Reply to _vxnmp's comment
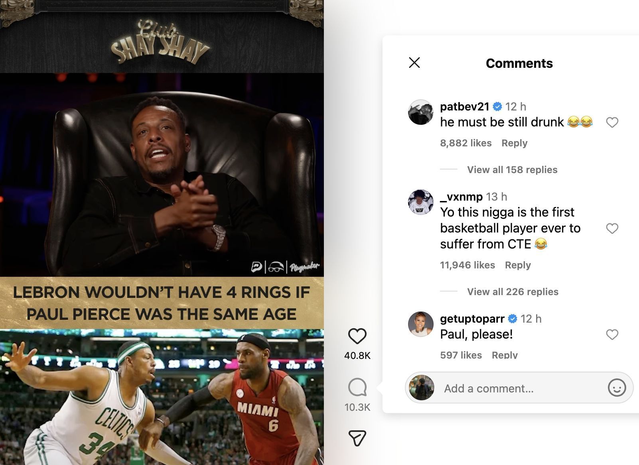639x465 pixels. (x=518, y=265)
